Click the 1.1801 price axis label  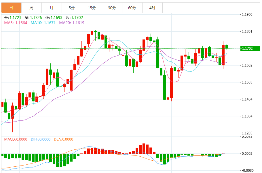click(247, 31)
